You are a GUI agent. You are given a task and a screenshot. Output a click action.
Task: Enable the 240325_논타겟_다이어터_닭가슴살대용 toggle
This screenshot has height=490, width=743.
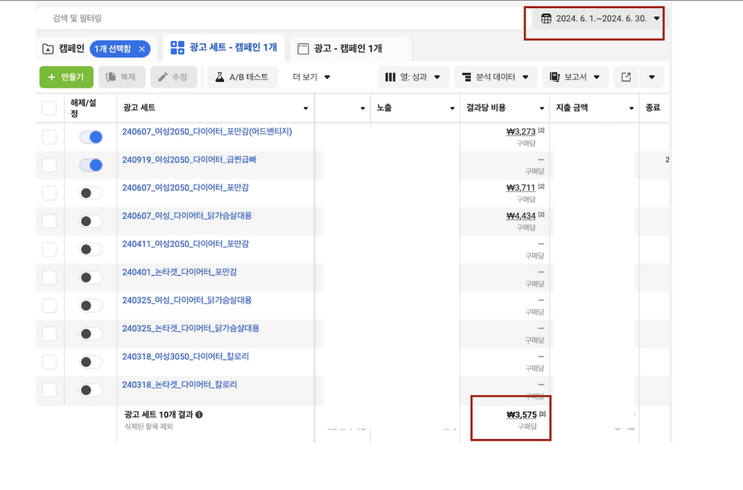[x=91, y=333]
